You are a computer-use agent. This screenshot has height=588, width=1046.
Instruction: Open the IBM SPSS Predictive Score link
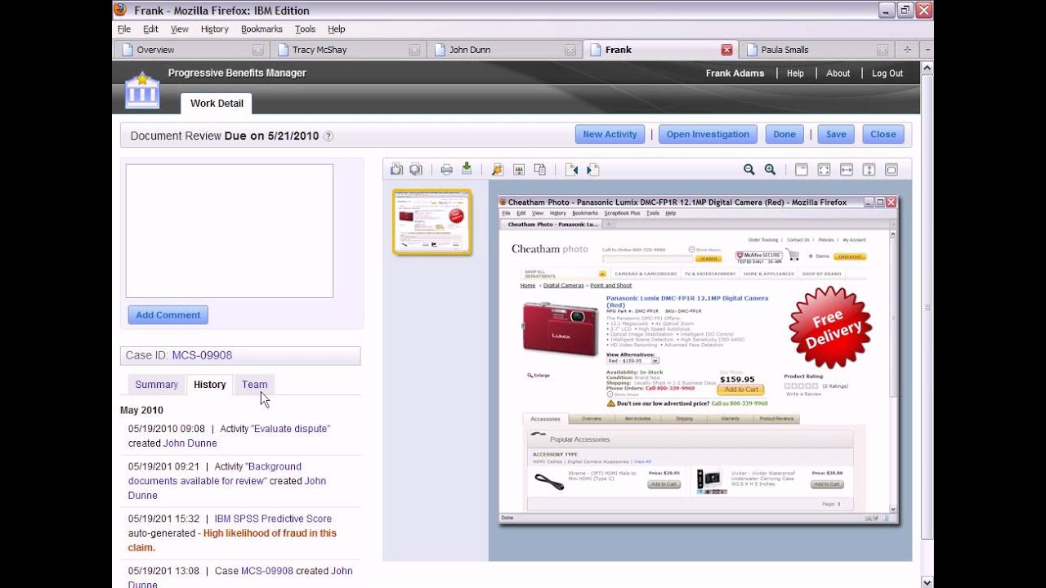[x=273, y=519]
